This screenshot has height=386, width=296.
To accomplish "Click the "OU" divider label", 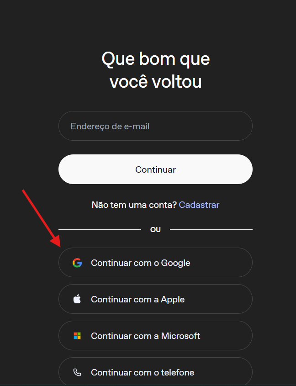I will pyautogui.click(x=155, y=229).
